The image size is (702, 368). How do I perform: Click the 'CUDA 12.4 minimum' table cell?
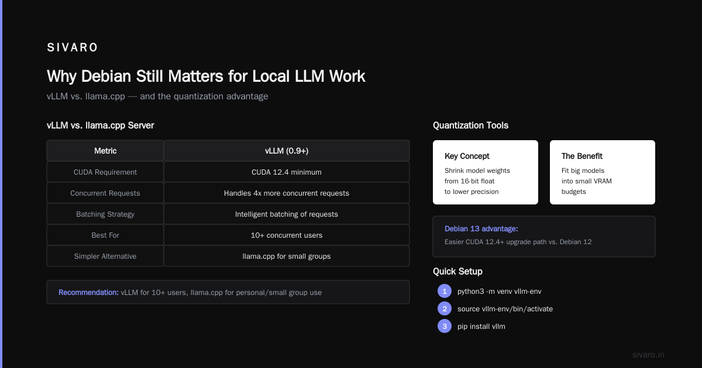click(287, 172)
